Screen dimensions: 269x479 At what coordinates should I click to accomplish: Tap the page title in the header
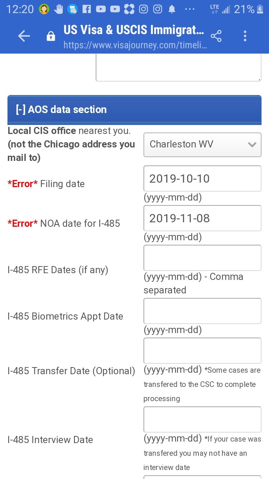pyautogui.click(x=134, y=30)
